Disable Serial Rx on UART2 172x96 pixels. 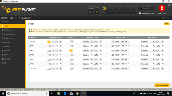71,50
